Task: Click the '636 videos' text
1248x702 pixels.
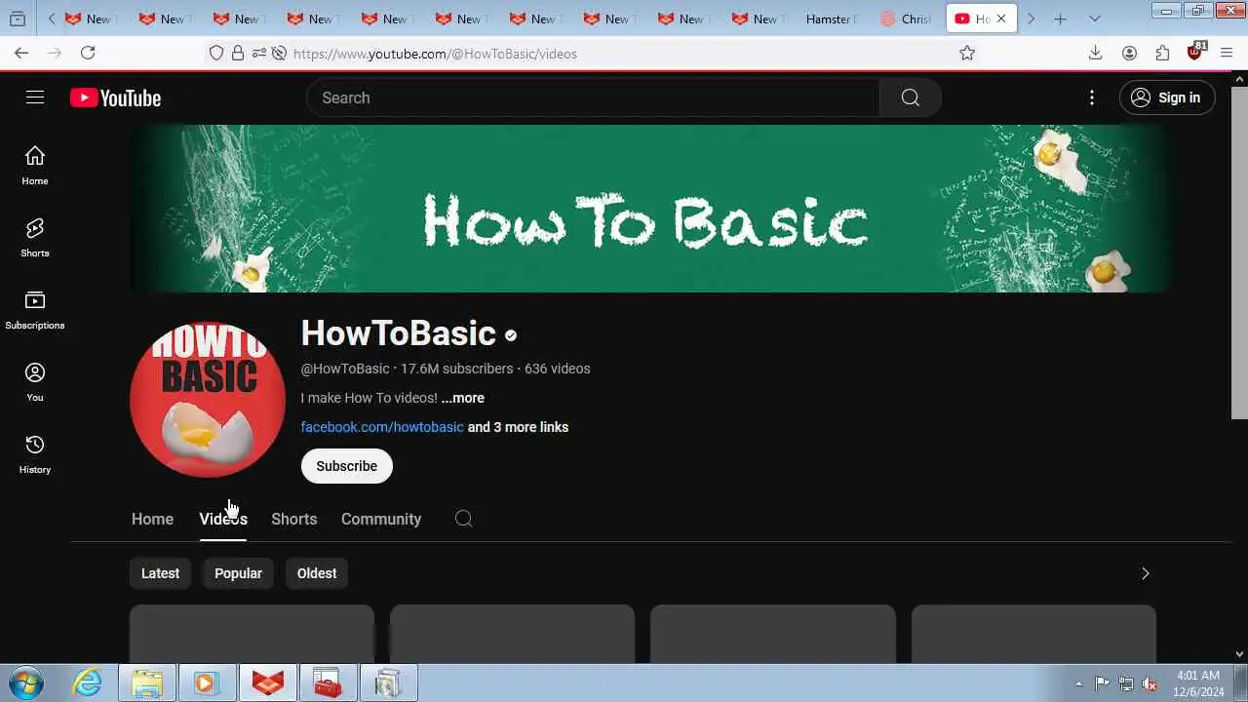Action: pos(558,369)
